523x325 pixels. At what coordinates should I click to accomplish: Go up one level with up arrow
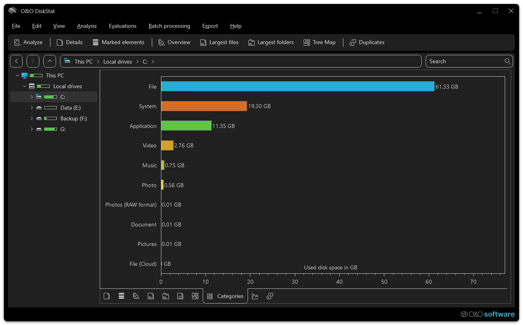(50, 61)
